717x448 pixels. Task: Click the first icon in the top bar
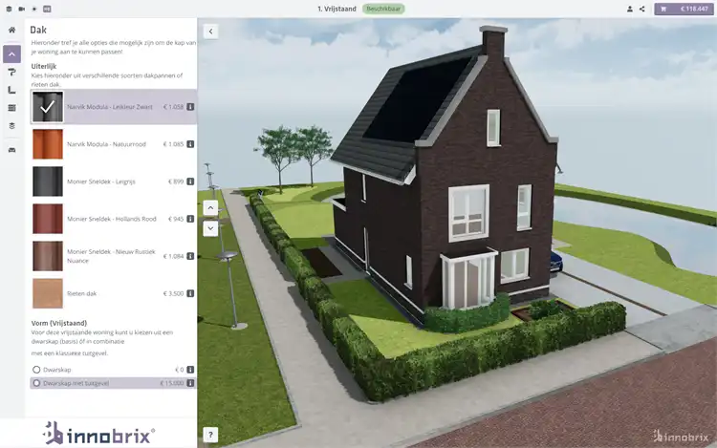9,9
